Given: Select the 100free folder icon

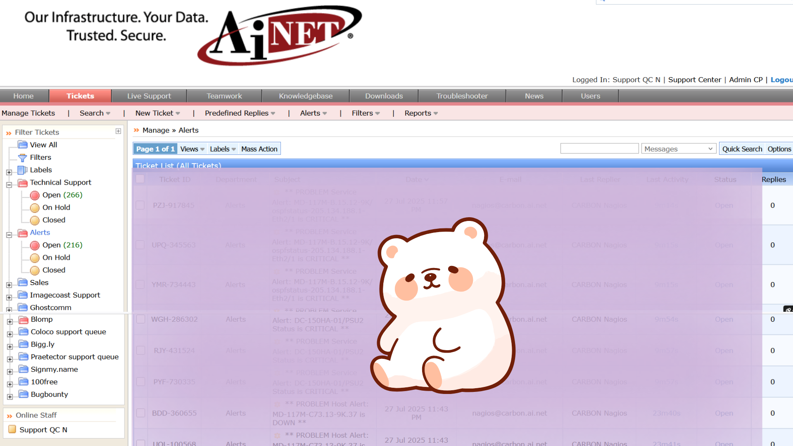Looking at the screenshot, I should tap(24, 382).
